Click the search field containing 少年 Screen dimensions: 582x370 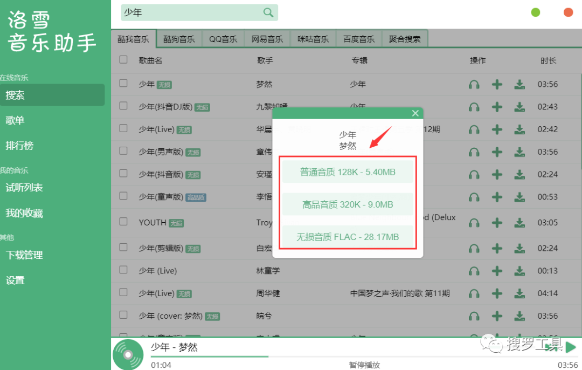click(x=199, y=12)
